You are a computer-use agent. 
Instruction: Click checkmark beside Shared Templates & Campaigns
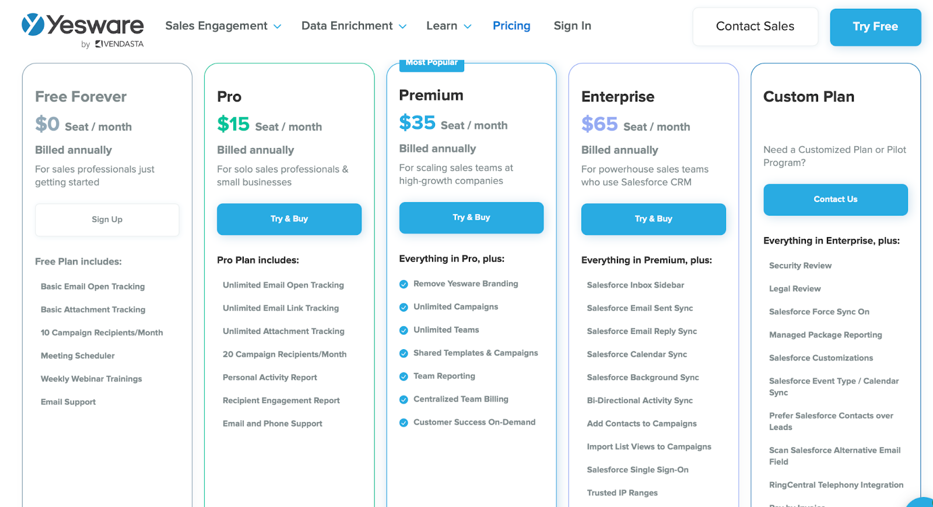coord(404,354)
